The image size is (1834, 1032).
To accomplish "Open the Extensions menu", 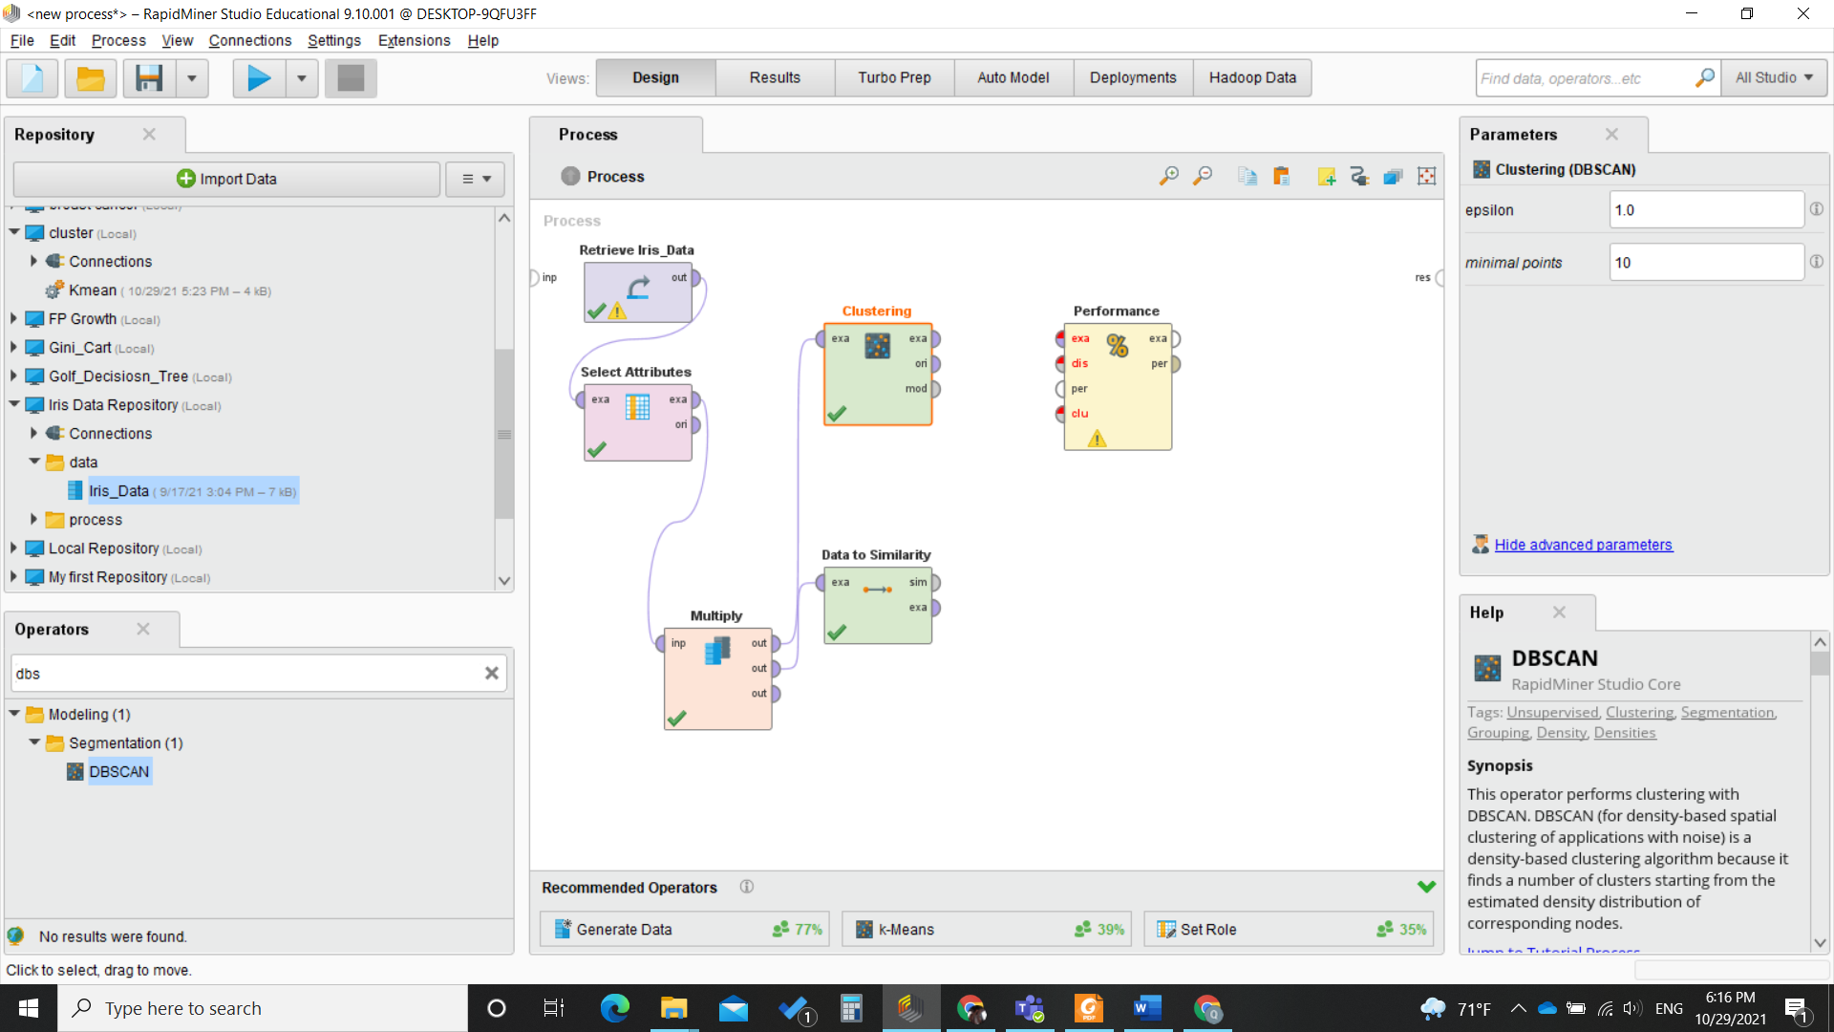I will (x=414, y=40).
